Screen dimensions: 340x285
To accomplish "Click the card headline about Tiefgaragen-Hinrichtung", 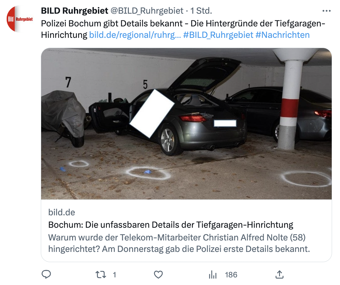I will (171, 225).
